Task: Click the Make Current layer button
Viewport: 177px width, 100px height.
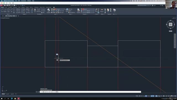Action: 61,11
